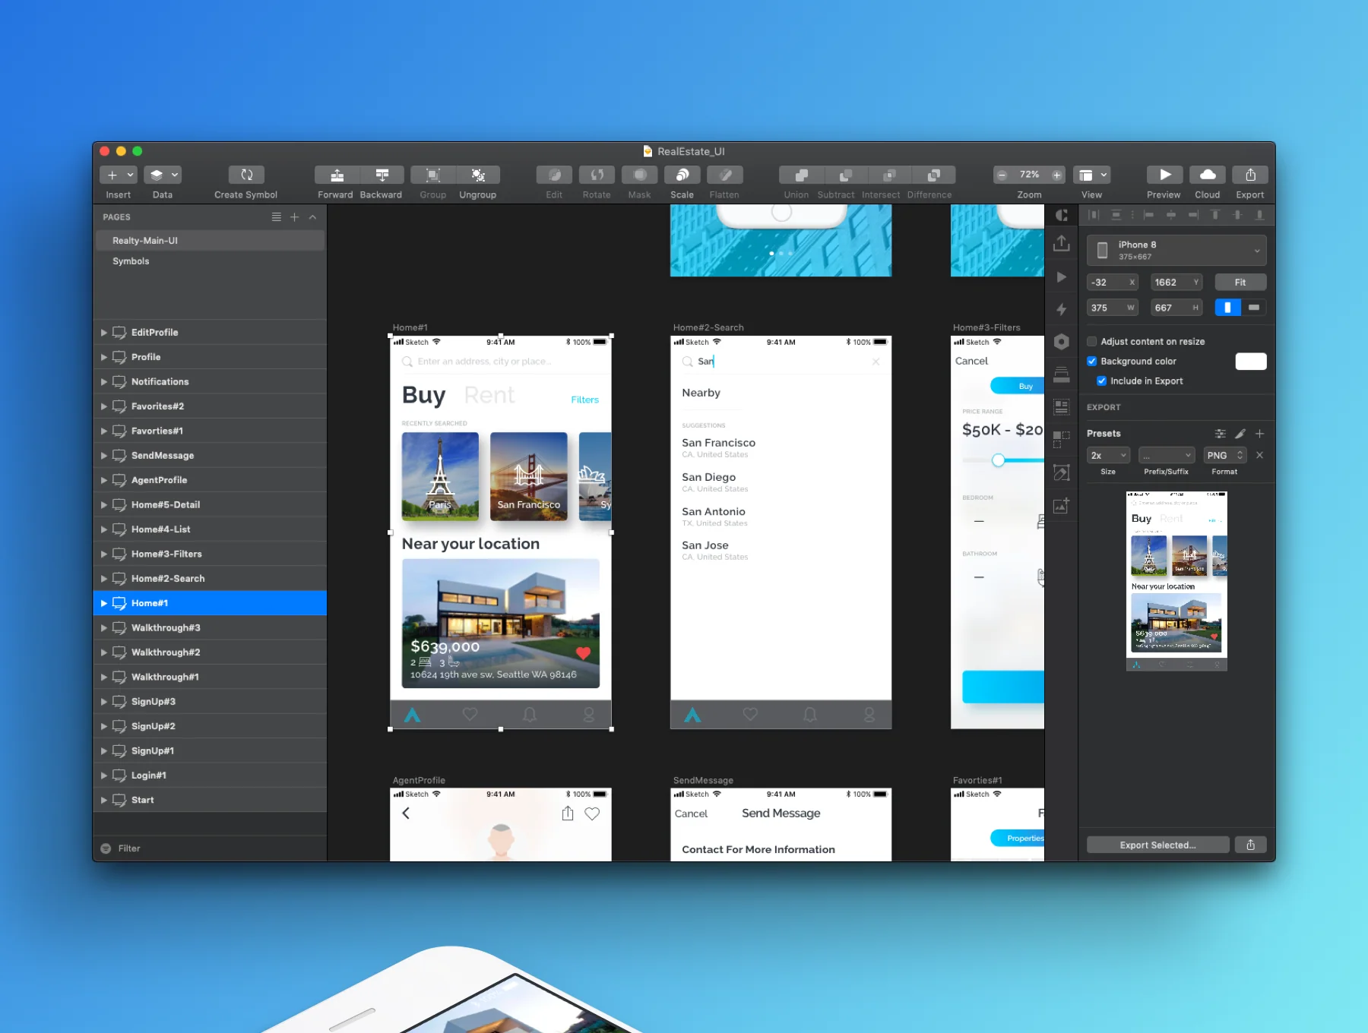Click Export Selected button
This screenshot has height=1033, width=1368.
(x=1157, y=845)
